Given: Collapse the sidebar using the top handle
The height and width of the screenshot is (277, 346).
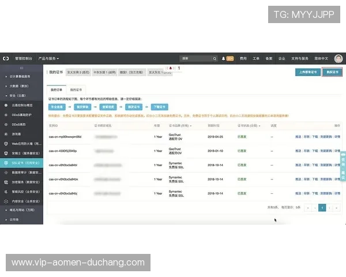Looking at the screenshot, I should pos(21,68).
